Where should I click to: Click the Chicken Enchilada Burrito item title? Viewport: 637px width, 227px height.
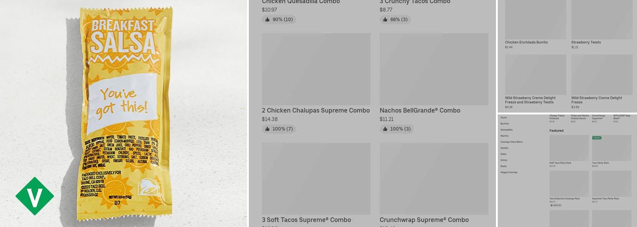[x=526, y=42]
